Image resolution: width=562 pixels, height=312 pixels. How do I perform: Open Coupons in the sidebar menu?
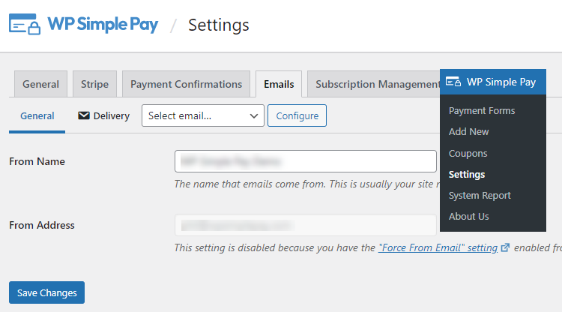point(468,153)
